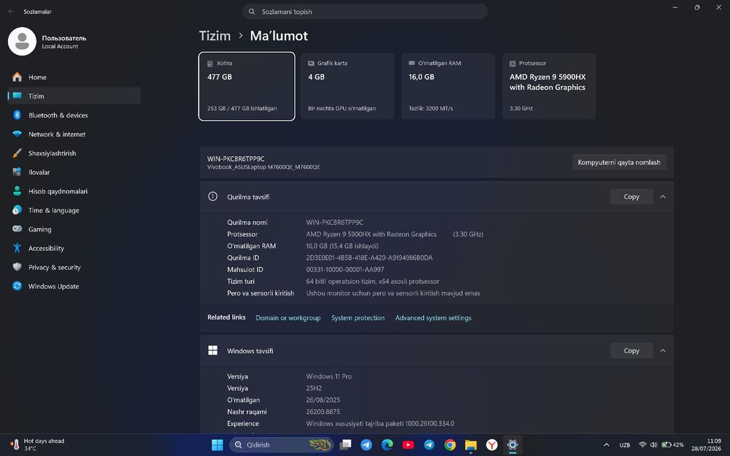
Task: Open Task View from the taskbar
Action: pos(345,445)
